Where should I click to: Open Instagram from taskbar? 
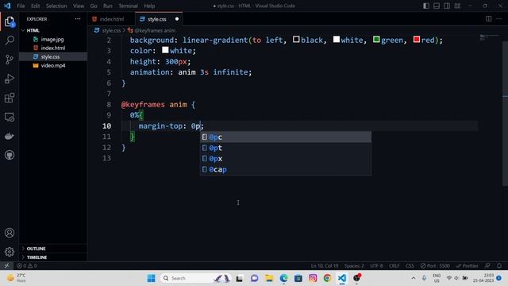pyautogui.click(x=313, y=278)
